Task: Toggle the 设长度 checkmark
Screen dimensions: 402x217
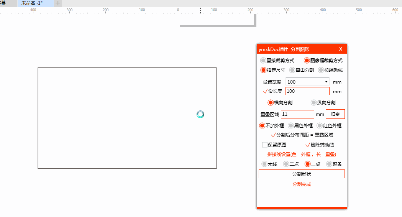Action: (x=265, y=91)
